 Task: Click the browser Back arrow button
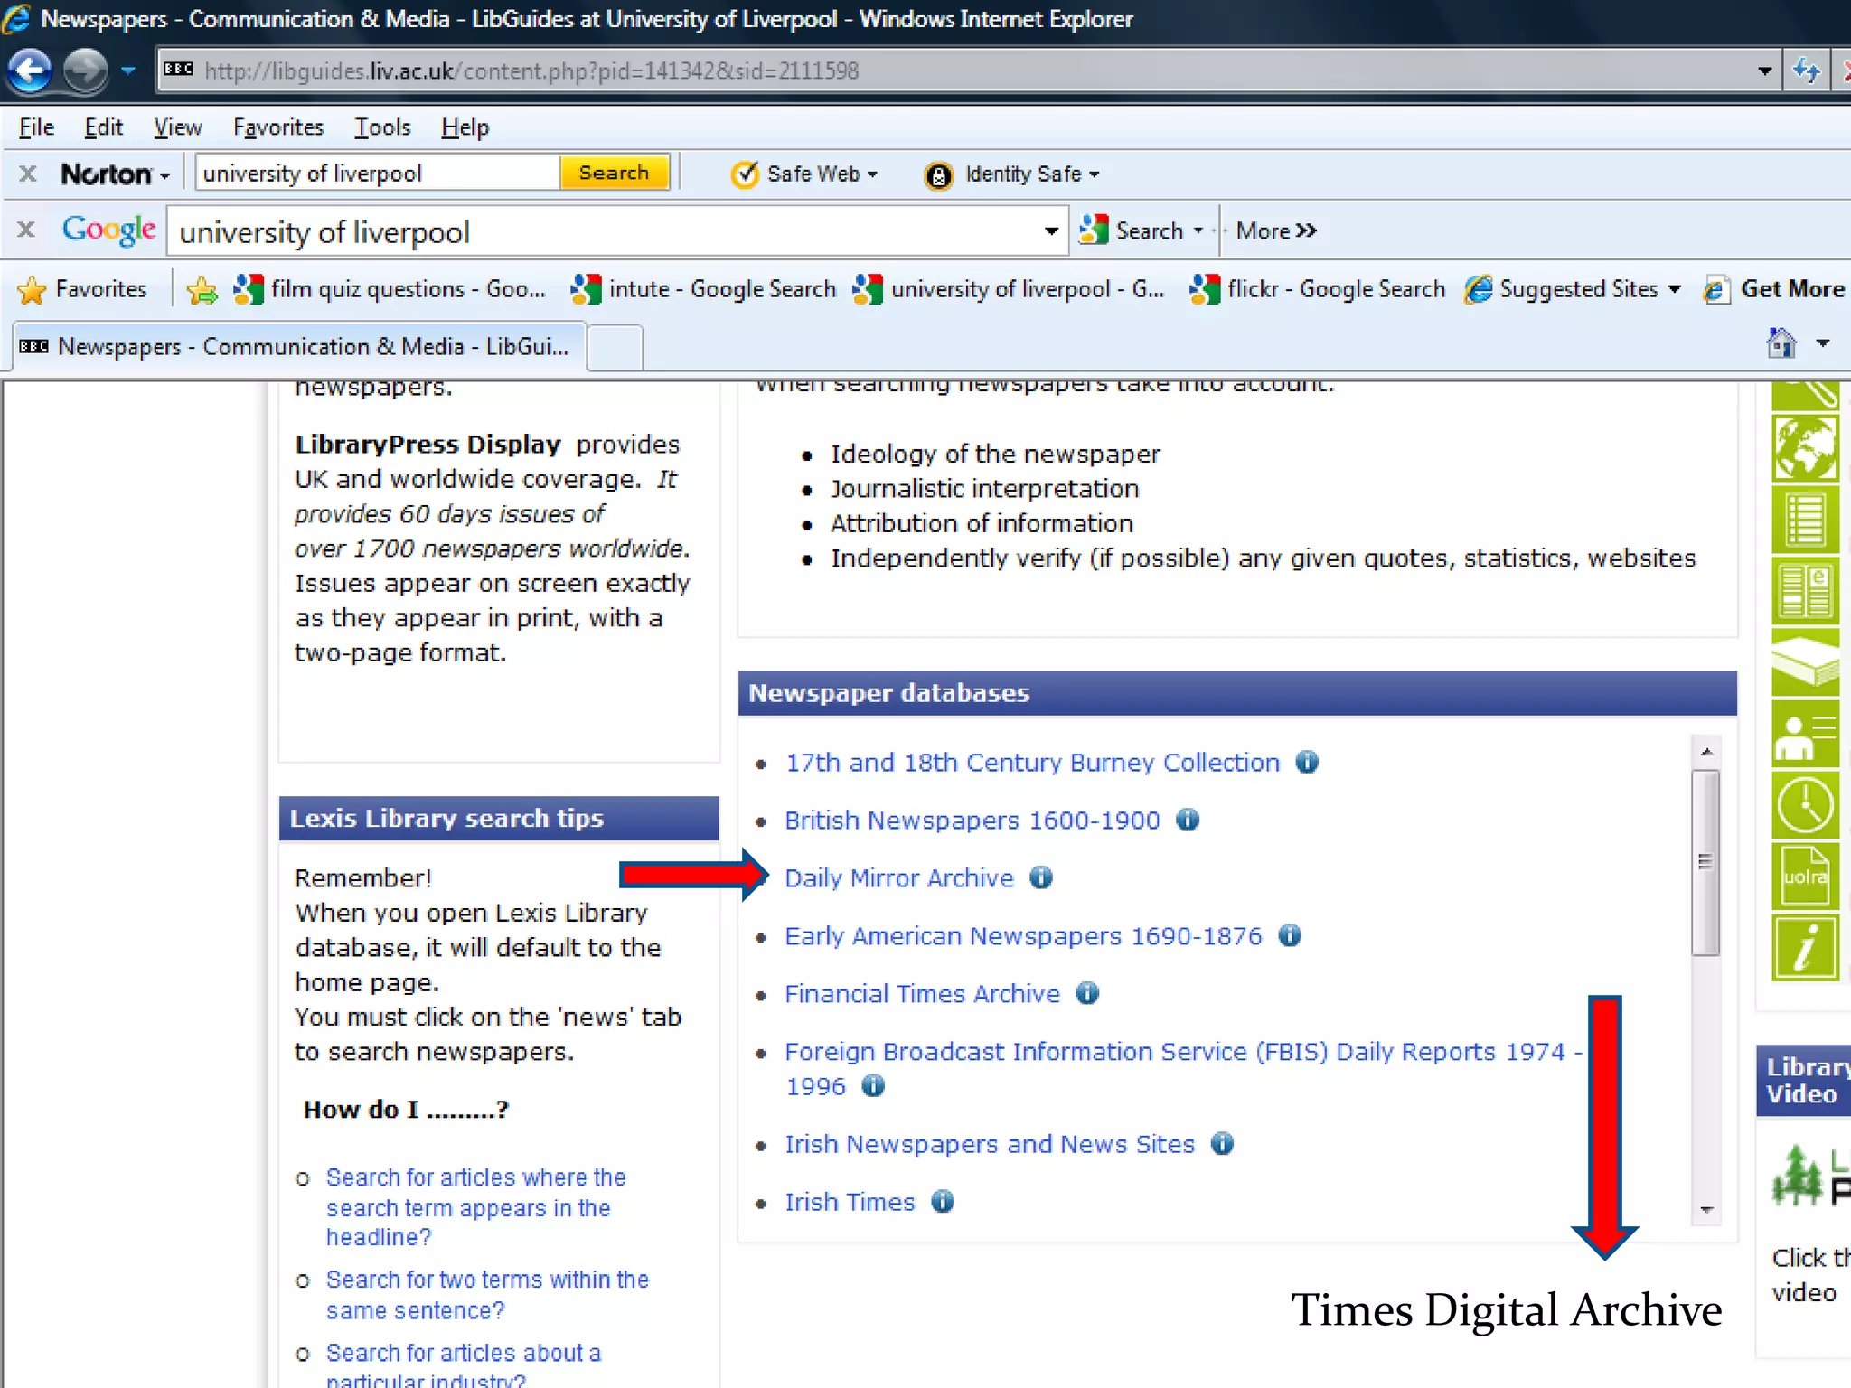pos(30,70)
